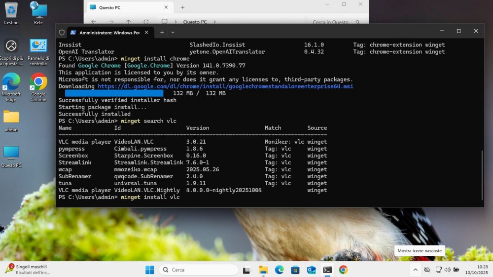Open terminal new tab profile dropdown
Screen dimensions: 493x277
pyautogui.click(x=173, y=32)
